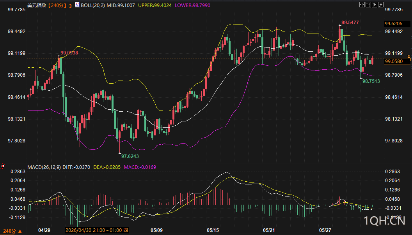
Task: Click the red sun marker beside MACD
Action: pos(3,166)
